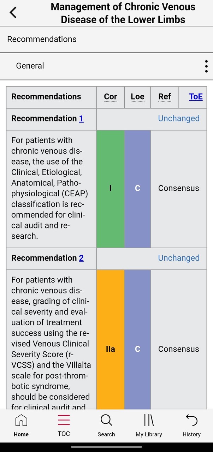This screenshot has width=213, height=452.
Task: Select the Recommendations breadcrumb
Action: pos(41,39)
